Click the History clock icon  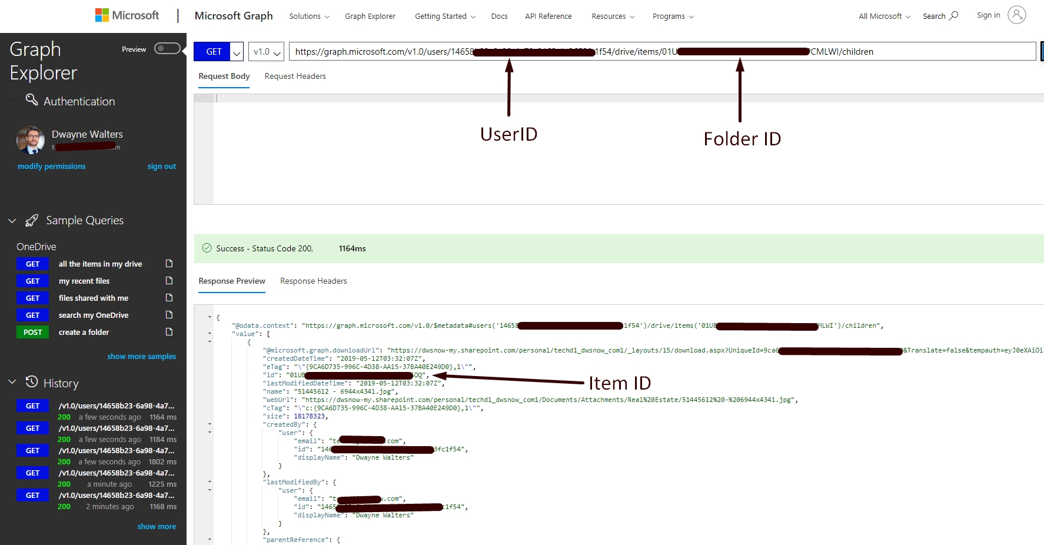[x=32, y=382]
